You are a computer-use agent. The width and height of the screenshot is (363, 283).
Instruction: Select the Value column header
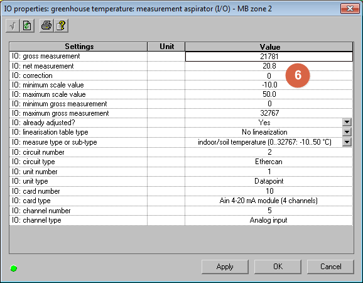pyautogui.click(x=269, y=47)
